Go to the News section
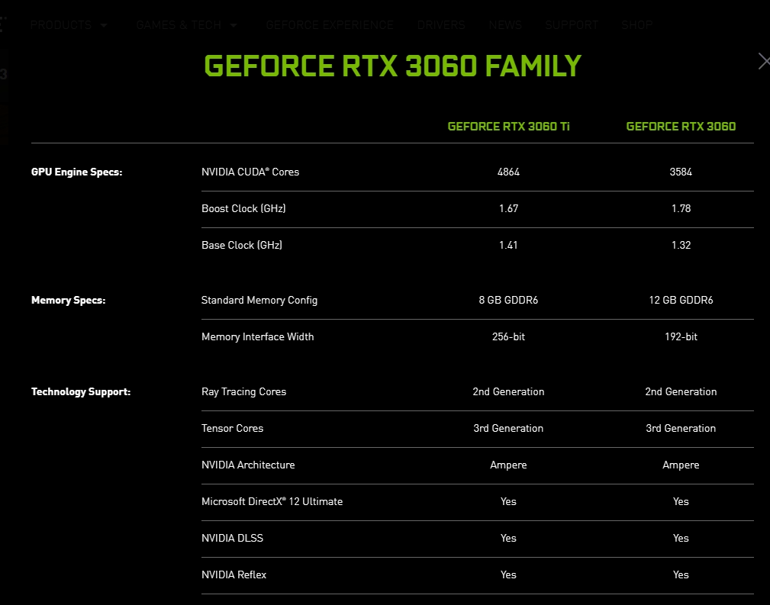The height and width of the screenshot is (605, 770). pyautogui.click(x=505, y=25)
